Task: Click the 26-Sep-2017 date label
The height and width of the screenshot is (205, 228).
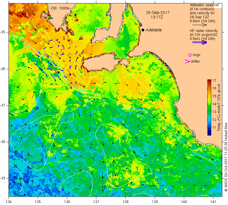Action: coord(158,13)
